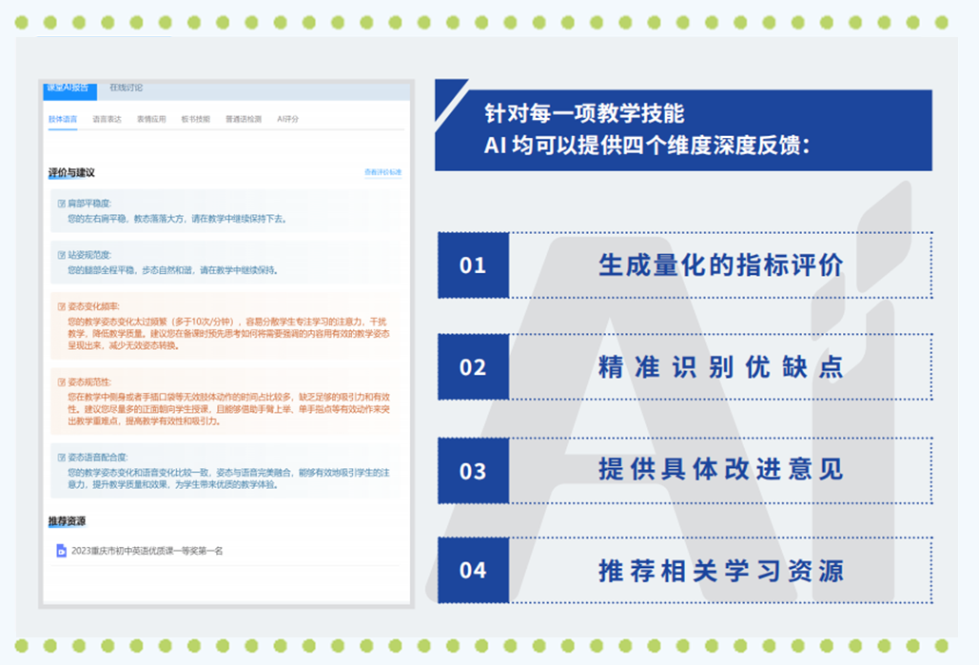
Task: Select the 肢体语言 sub-tab
Action: (x=63, y=120)
